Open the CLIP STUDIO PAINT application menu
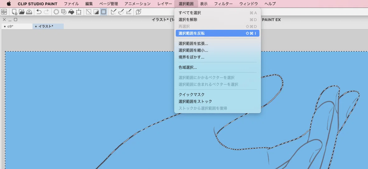 [38, 4]
